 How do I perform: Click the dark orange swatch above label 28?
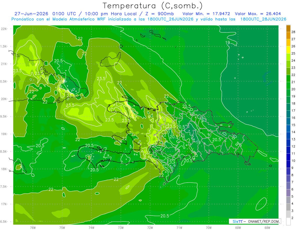click(288, 28)
